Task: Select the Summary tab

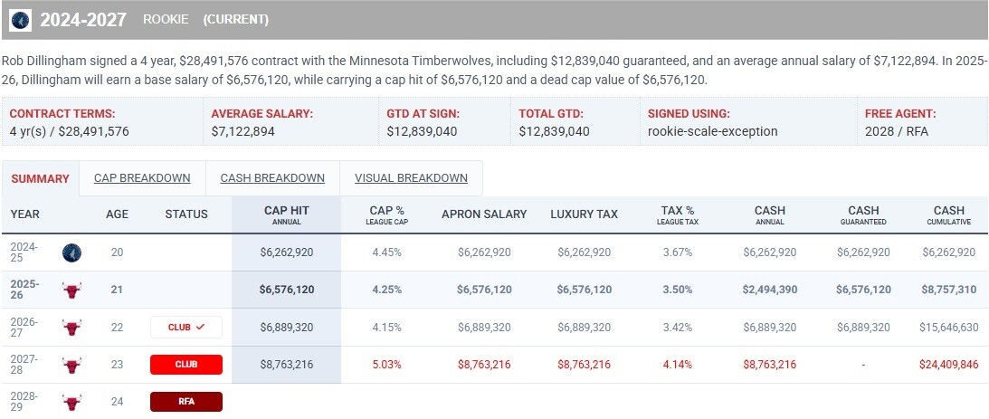Action: coord(40,179)
